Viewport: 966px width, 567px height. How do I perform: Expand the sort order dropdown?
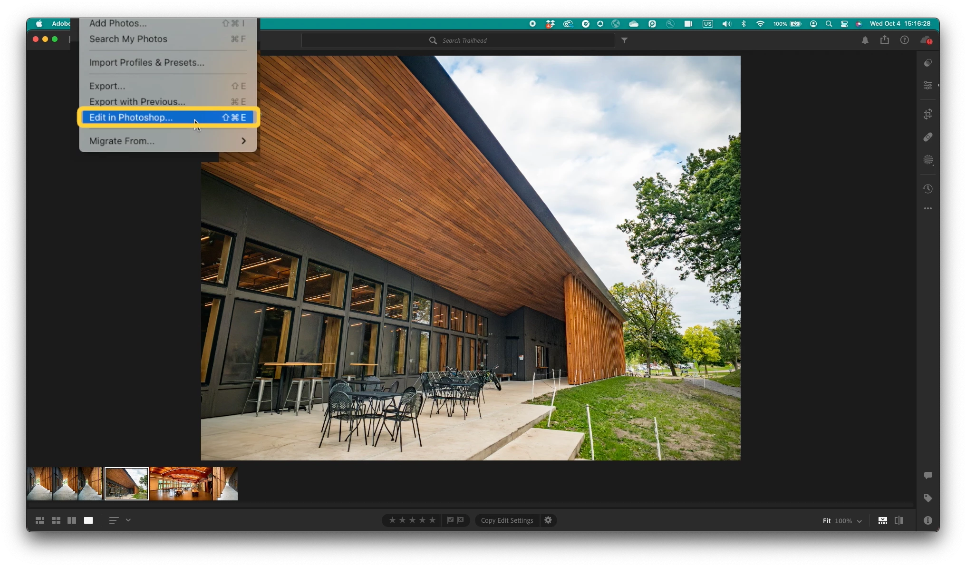128,520
